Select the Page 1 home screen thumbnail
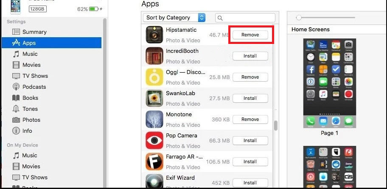This screenshot has width=387, height=189. tap(329, 83)
